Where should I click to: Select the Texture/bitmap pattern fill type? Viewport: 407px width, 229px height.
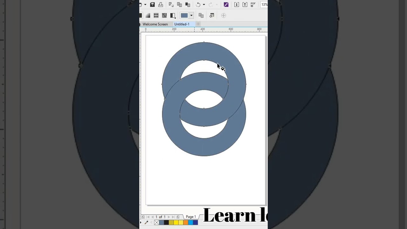point(164,15)
